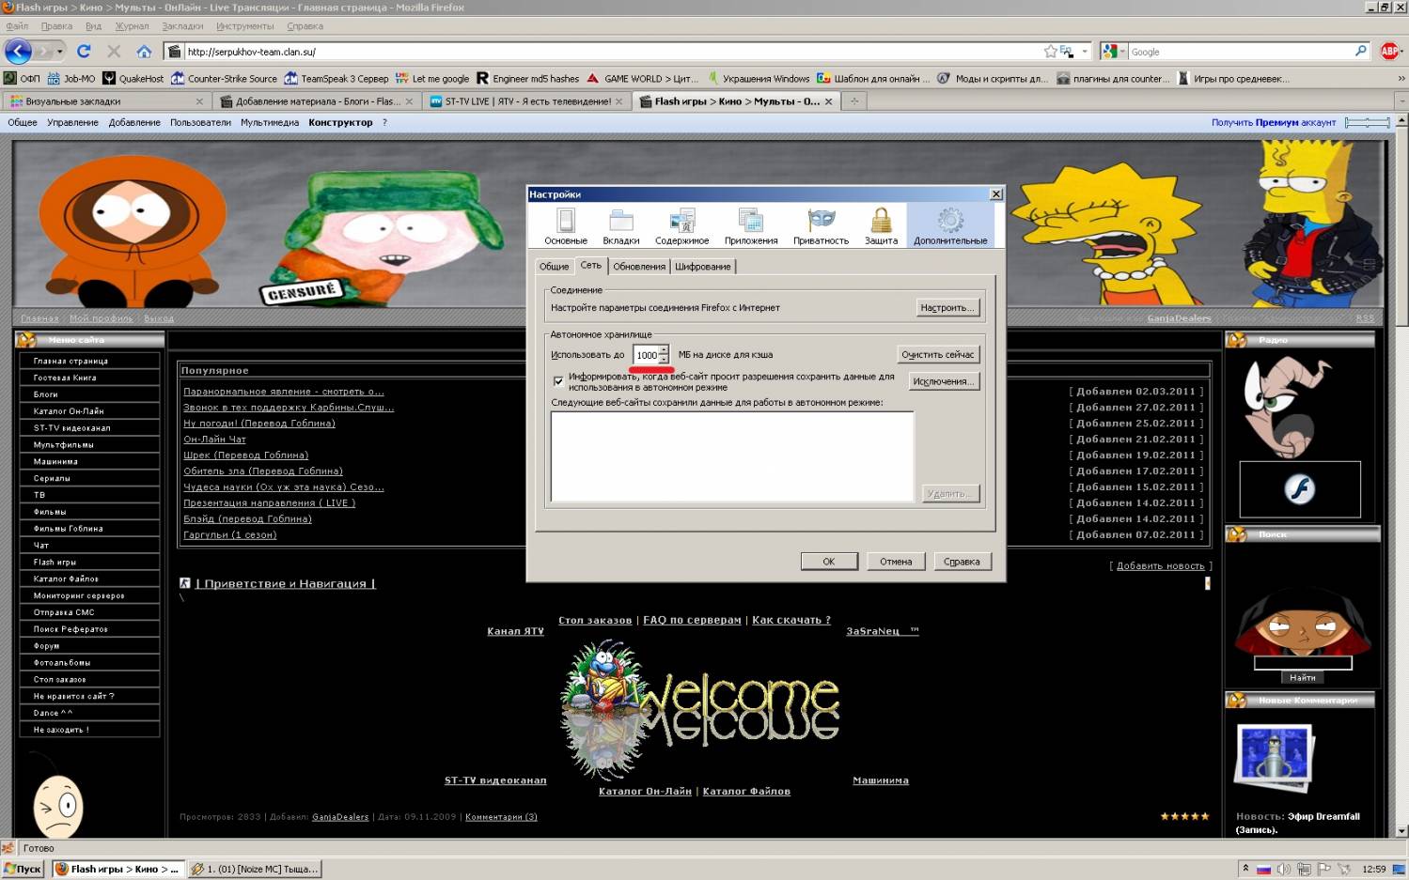
Task: Increase the cache size stepper
Action: tap(664, 350)
